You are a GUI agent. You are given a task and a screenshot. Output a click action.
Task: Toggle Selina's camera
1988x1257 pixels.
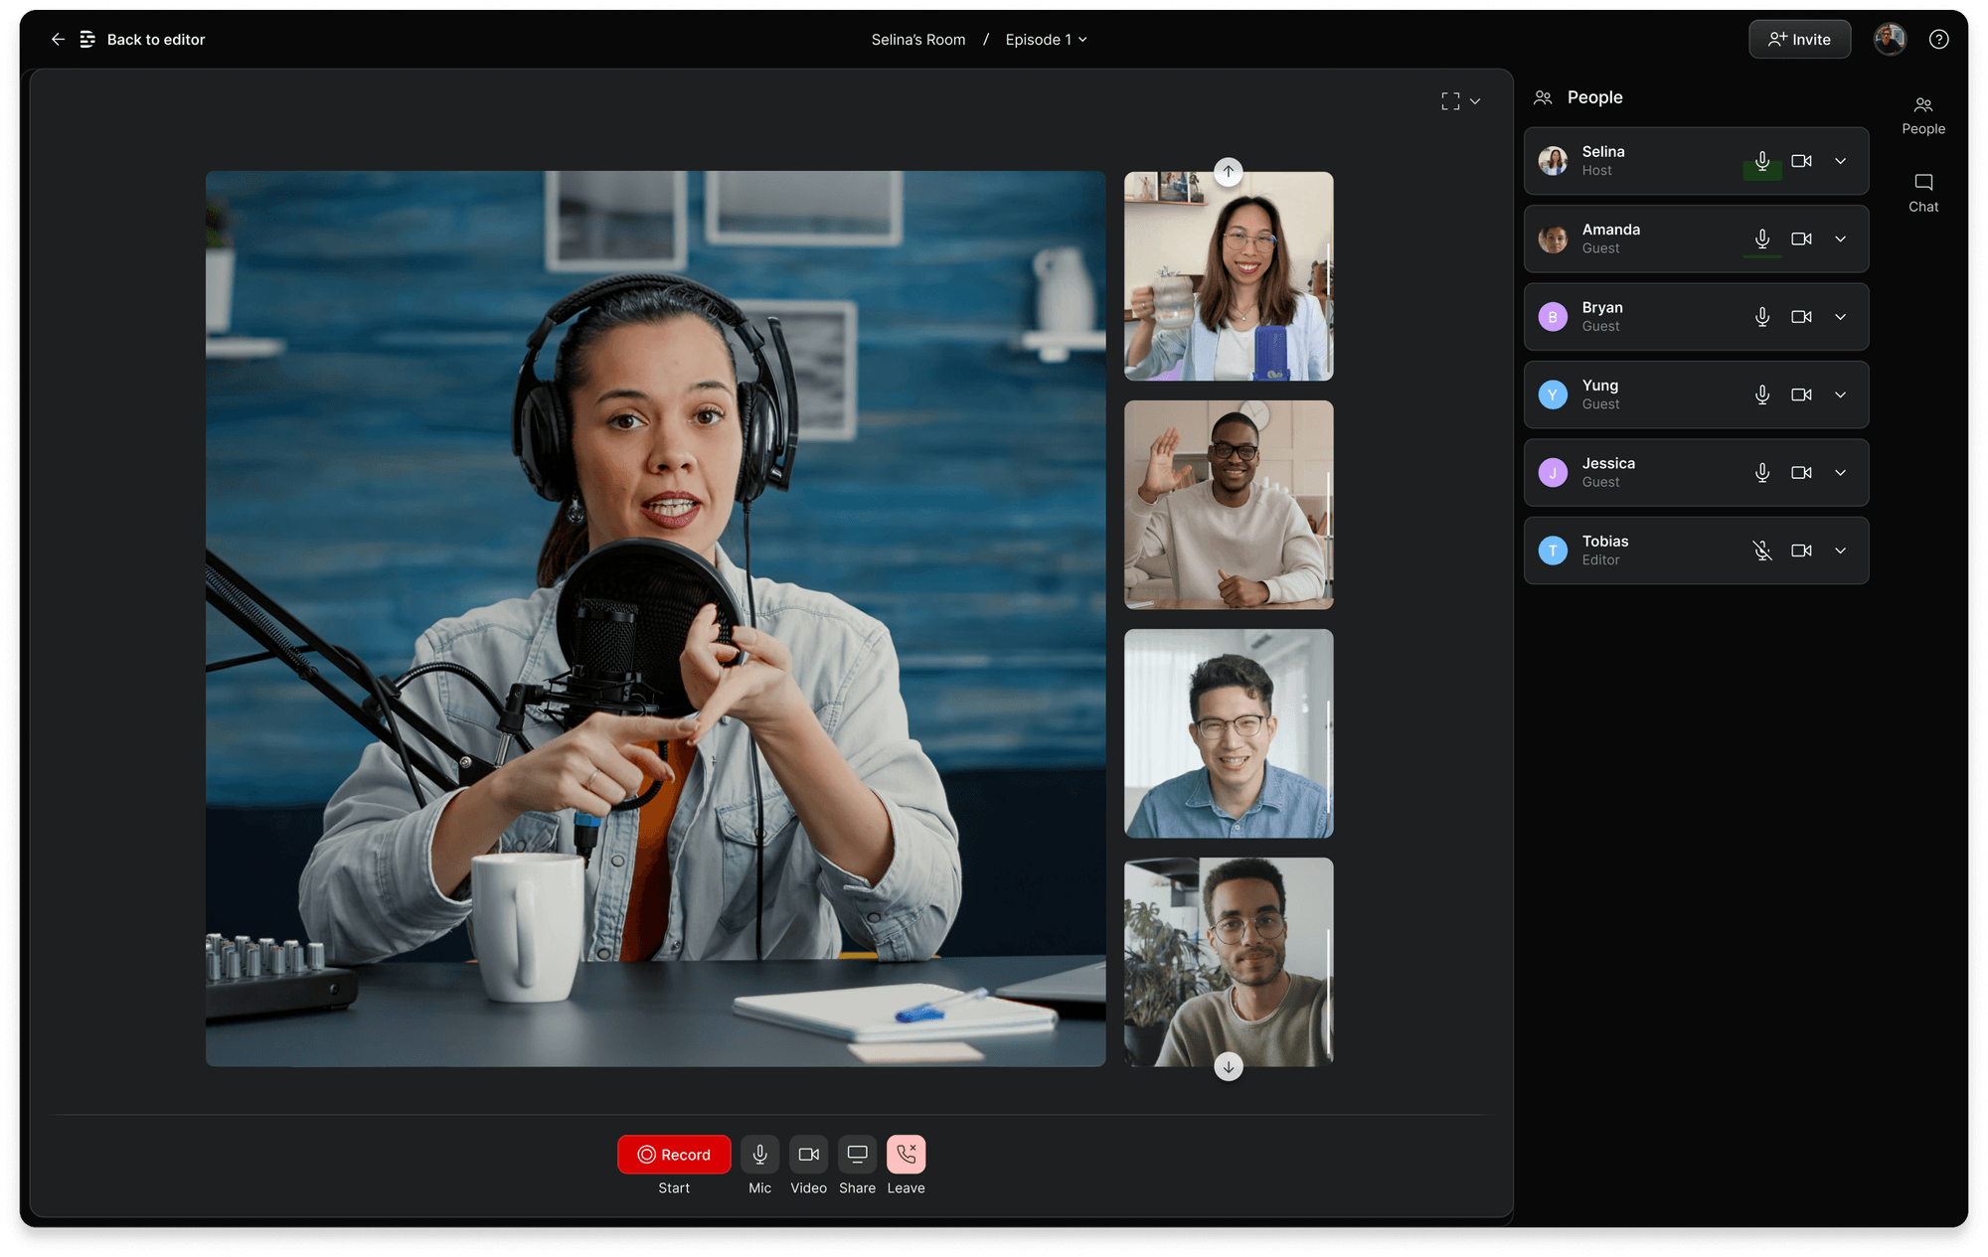(1801, 160)
